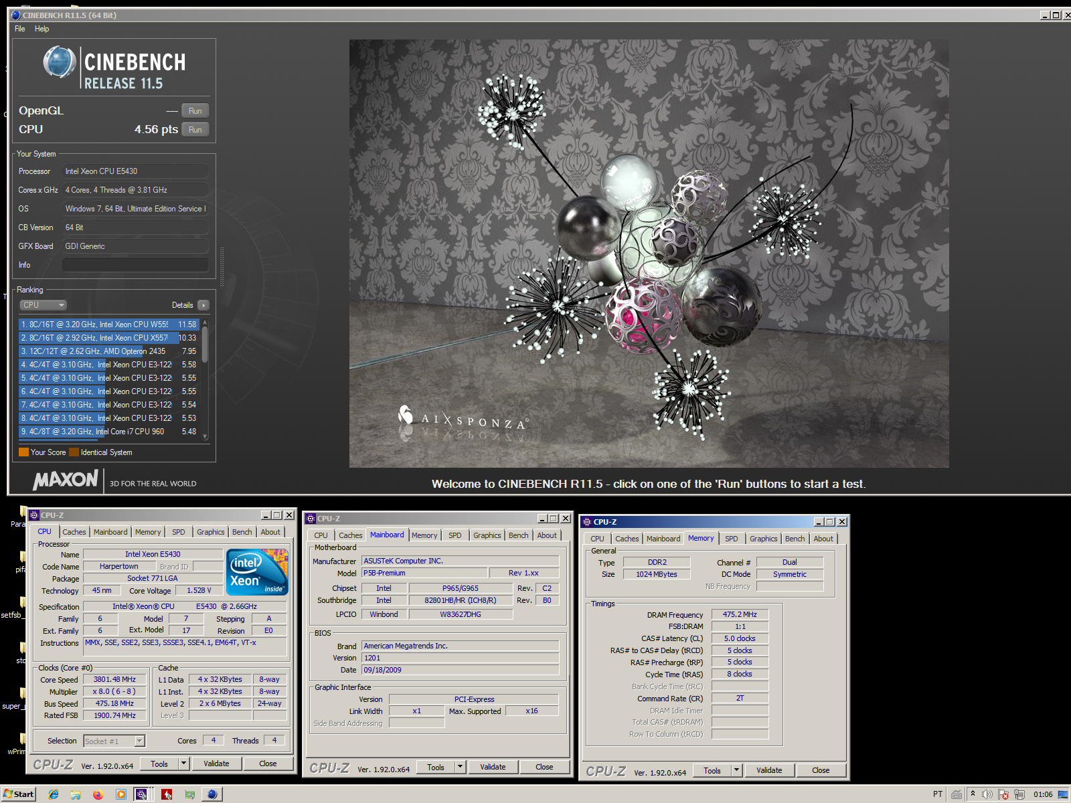The height and width of the screenshot is (803, 1071).
Task: Select CPU tab in CPU-Z Memory window
Action: point(597,539)
